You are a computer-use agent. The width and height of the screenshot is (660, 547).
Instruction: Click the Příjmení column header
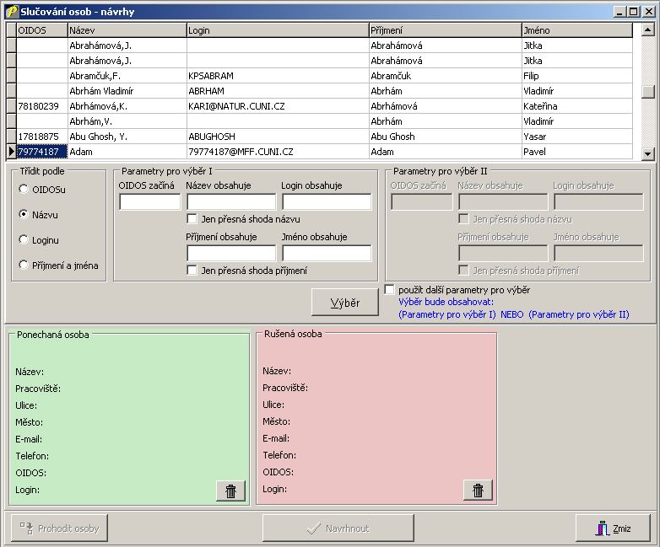point(444,30)
